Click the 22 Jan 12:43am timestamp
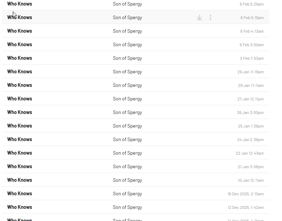The width and height of the screenshot is (282, 221). point(250,153)
